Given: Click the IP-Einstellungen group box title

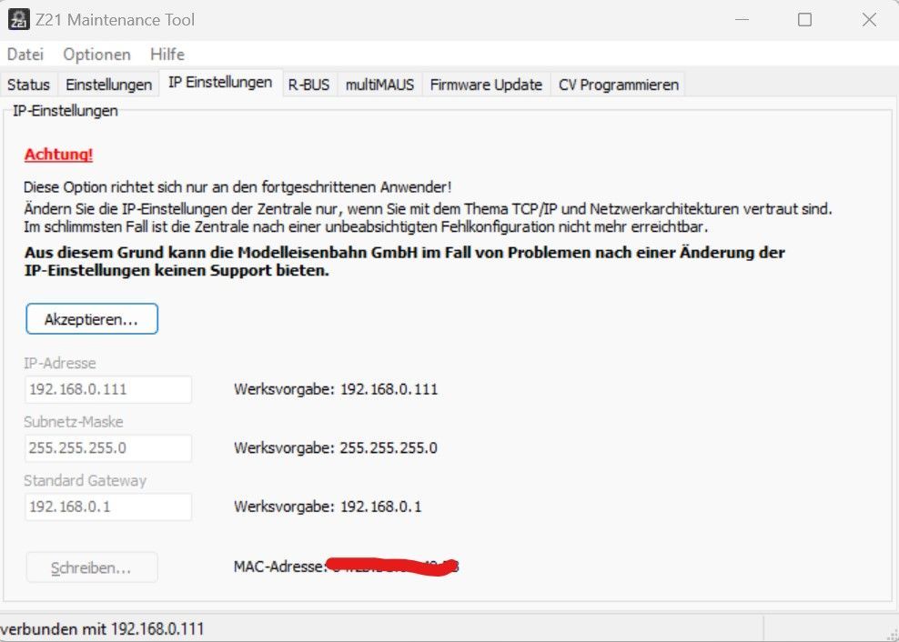Looking at the screenshot, I should tap(65, 111).
